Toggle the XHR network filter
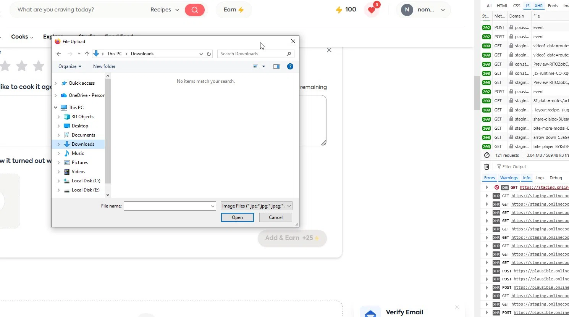Image resolution: width=569 pixels, height=317 pixels. [x=538, y=6]
